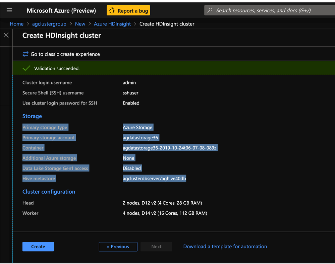Click the 'Additional Azure storage' label
The height and width of the screenshot is (264, 335).
(x=50, y=158)
